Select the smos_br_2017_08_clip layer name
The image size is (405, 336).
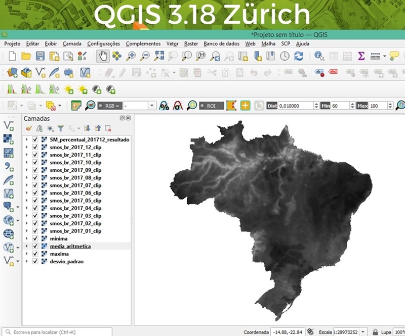pos(75,178)
